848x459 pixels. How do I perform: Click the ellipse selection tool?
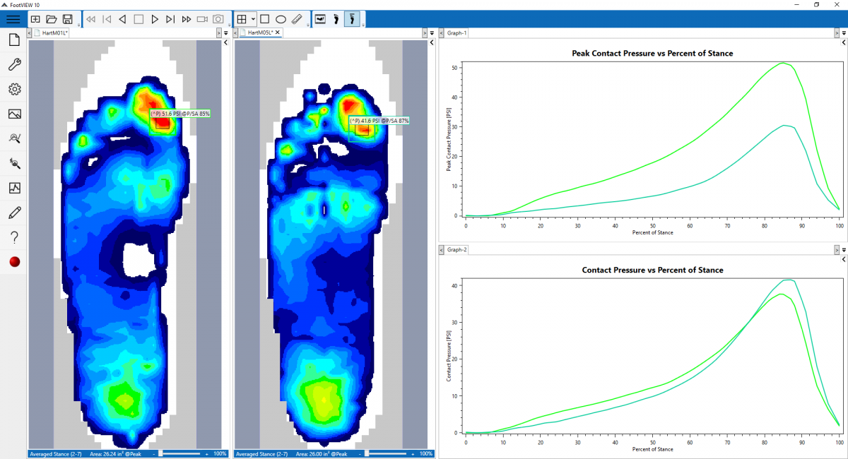tap(281, 19)
